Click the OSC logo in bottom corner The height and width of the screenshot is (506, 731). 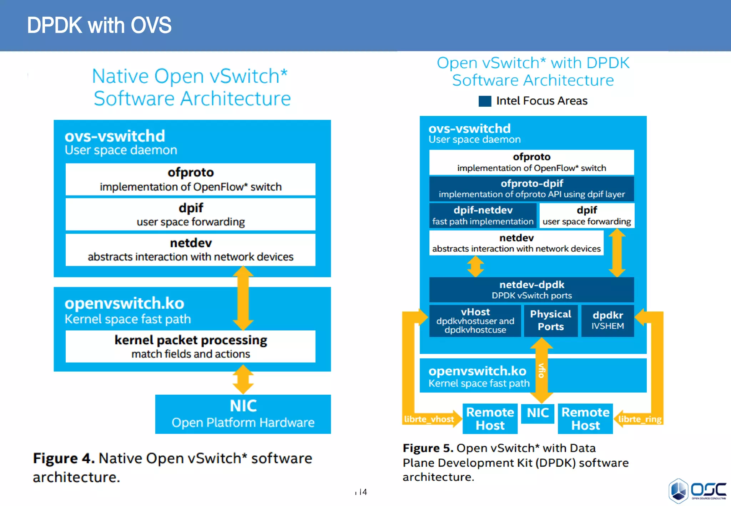(698, 491)
